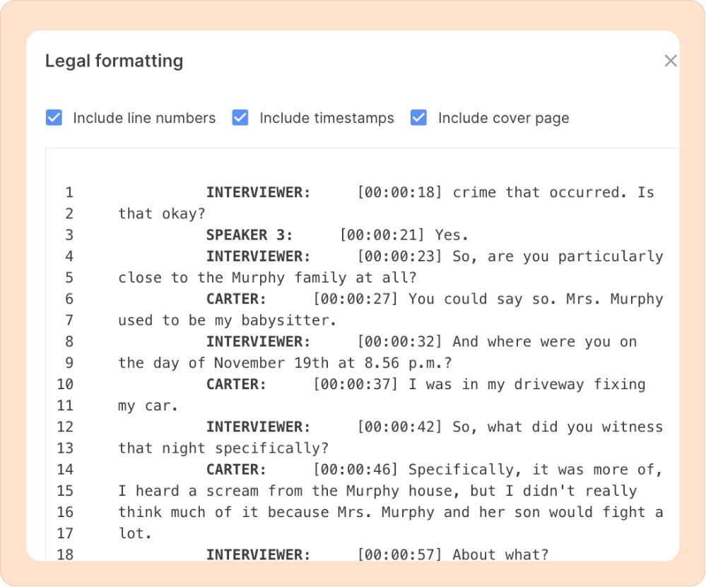706x587 pixels.
Task: Click the text 'my car.'
Action: (x=148, y=405)
